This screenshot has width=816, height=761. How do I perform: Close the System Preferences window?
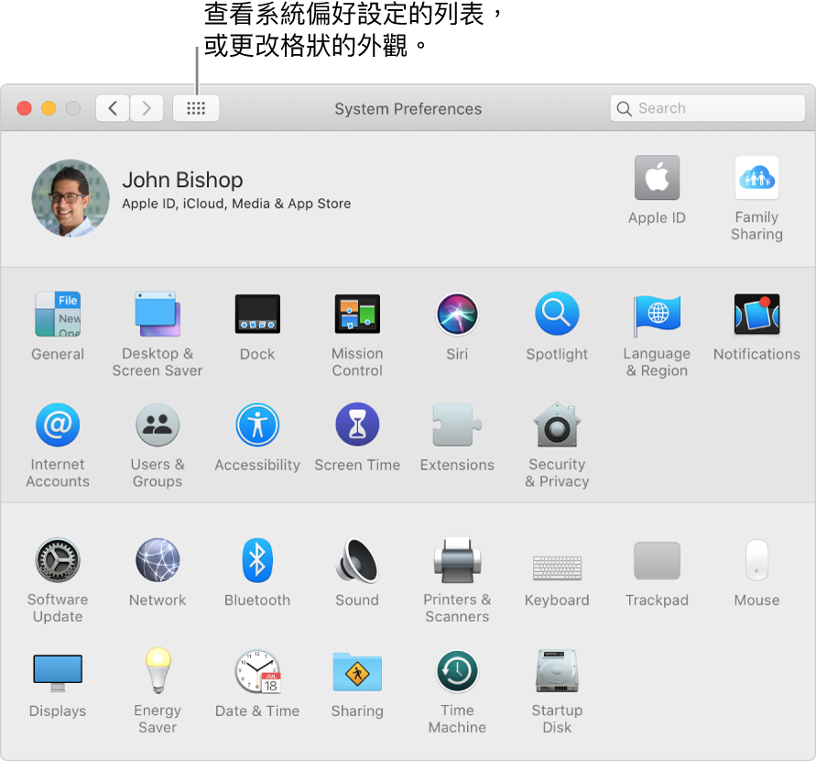pyautogui.click(x=24, y=108)
